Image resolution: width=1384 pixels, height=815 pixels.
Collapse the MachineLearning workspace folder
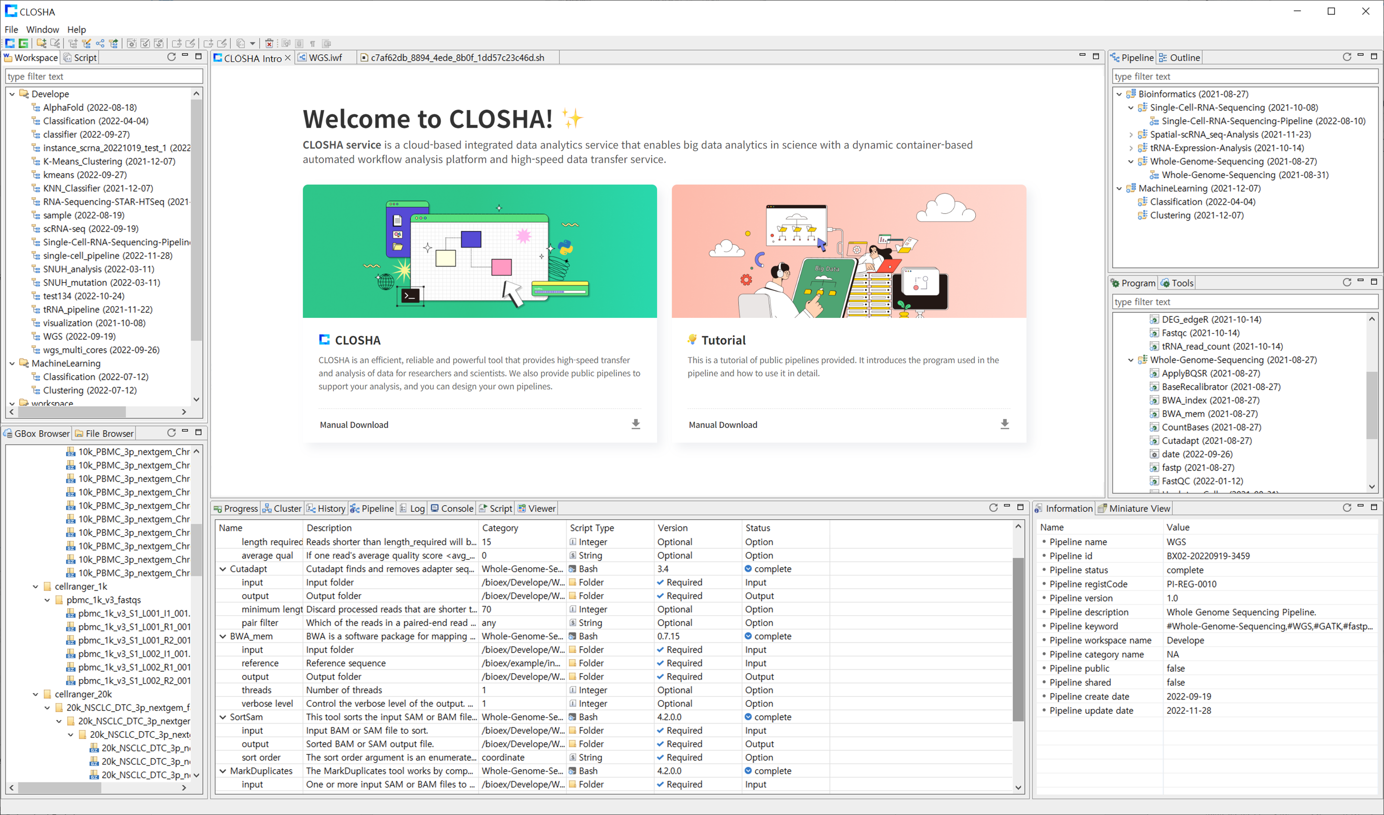(12, 363)
